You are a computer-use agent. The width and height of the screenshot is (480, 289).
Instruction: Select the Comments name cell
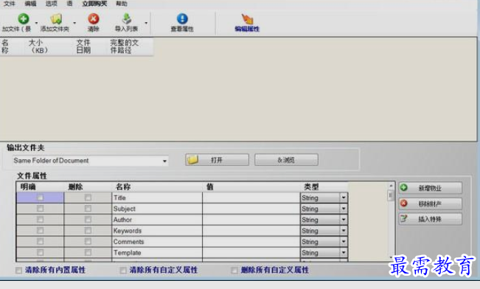click(x=157, y=242)
